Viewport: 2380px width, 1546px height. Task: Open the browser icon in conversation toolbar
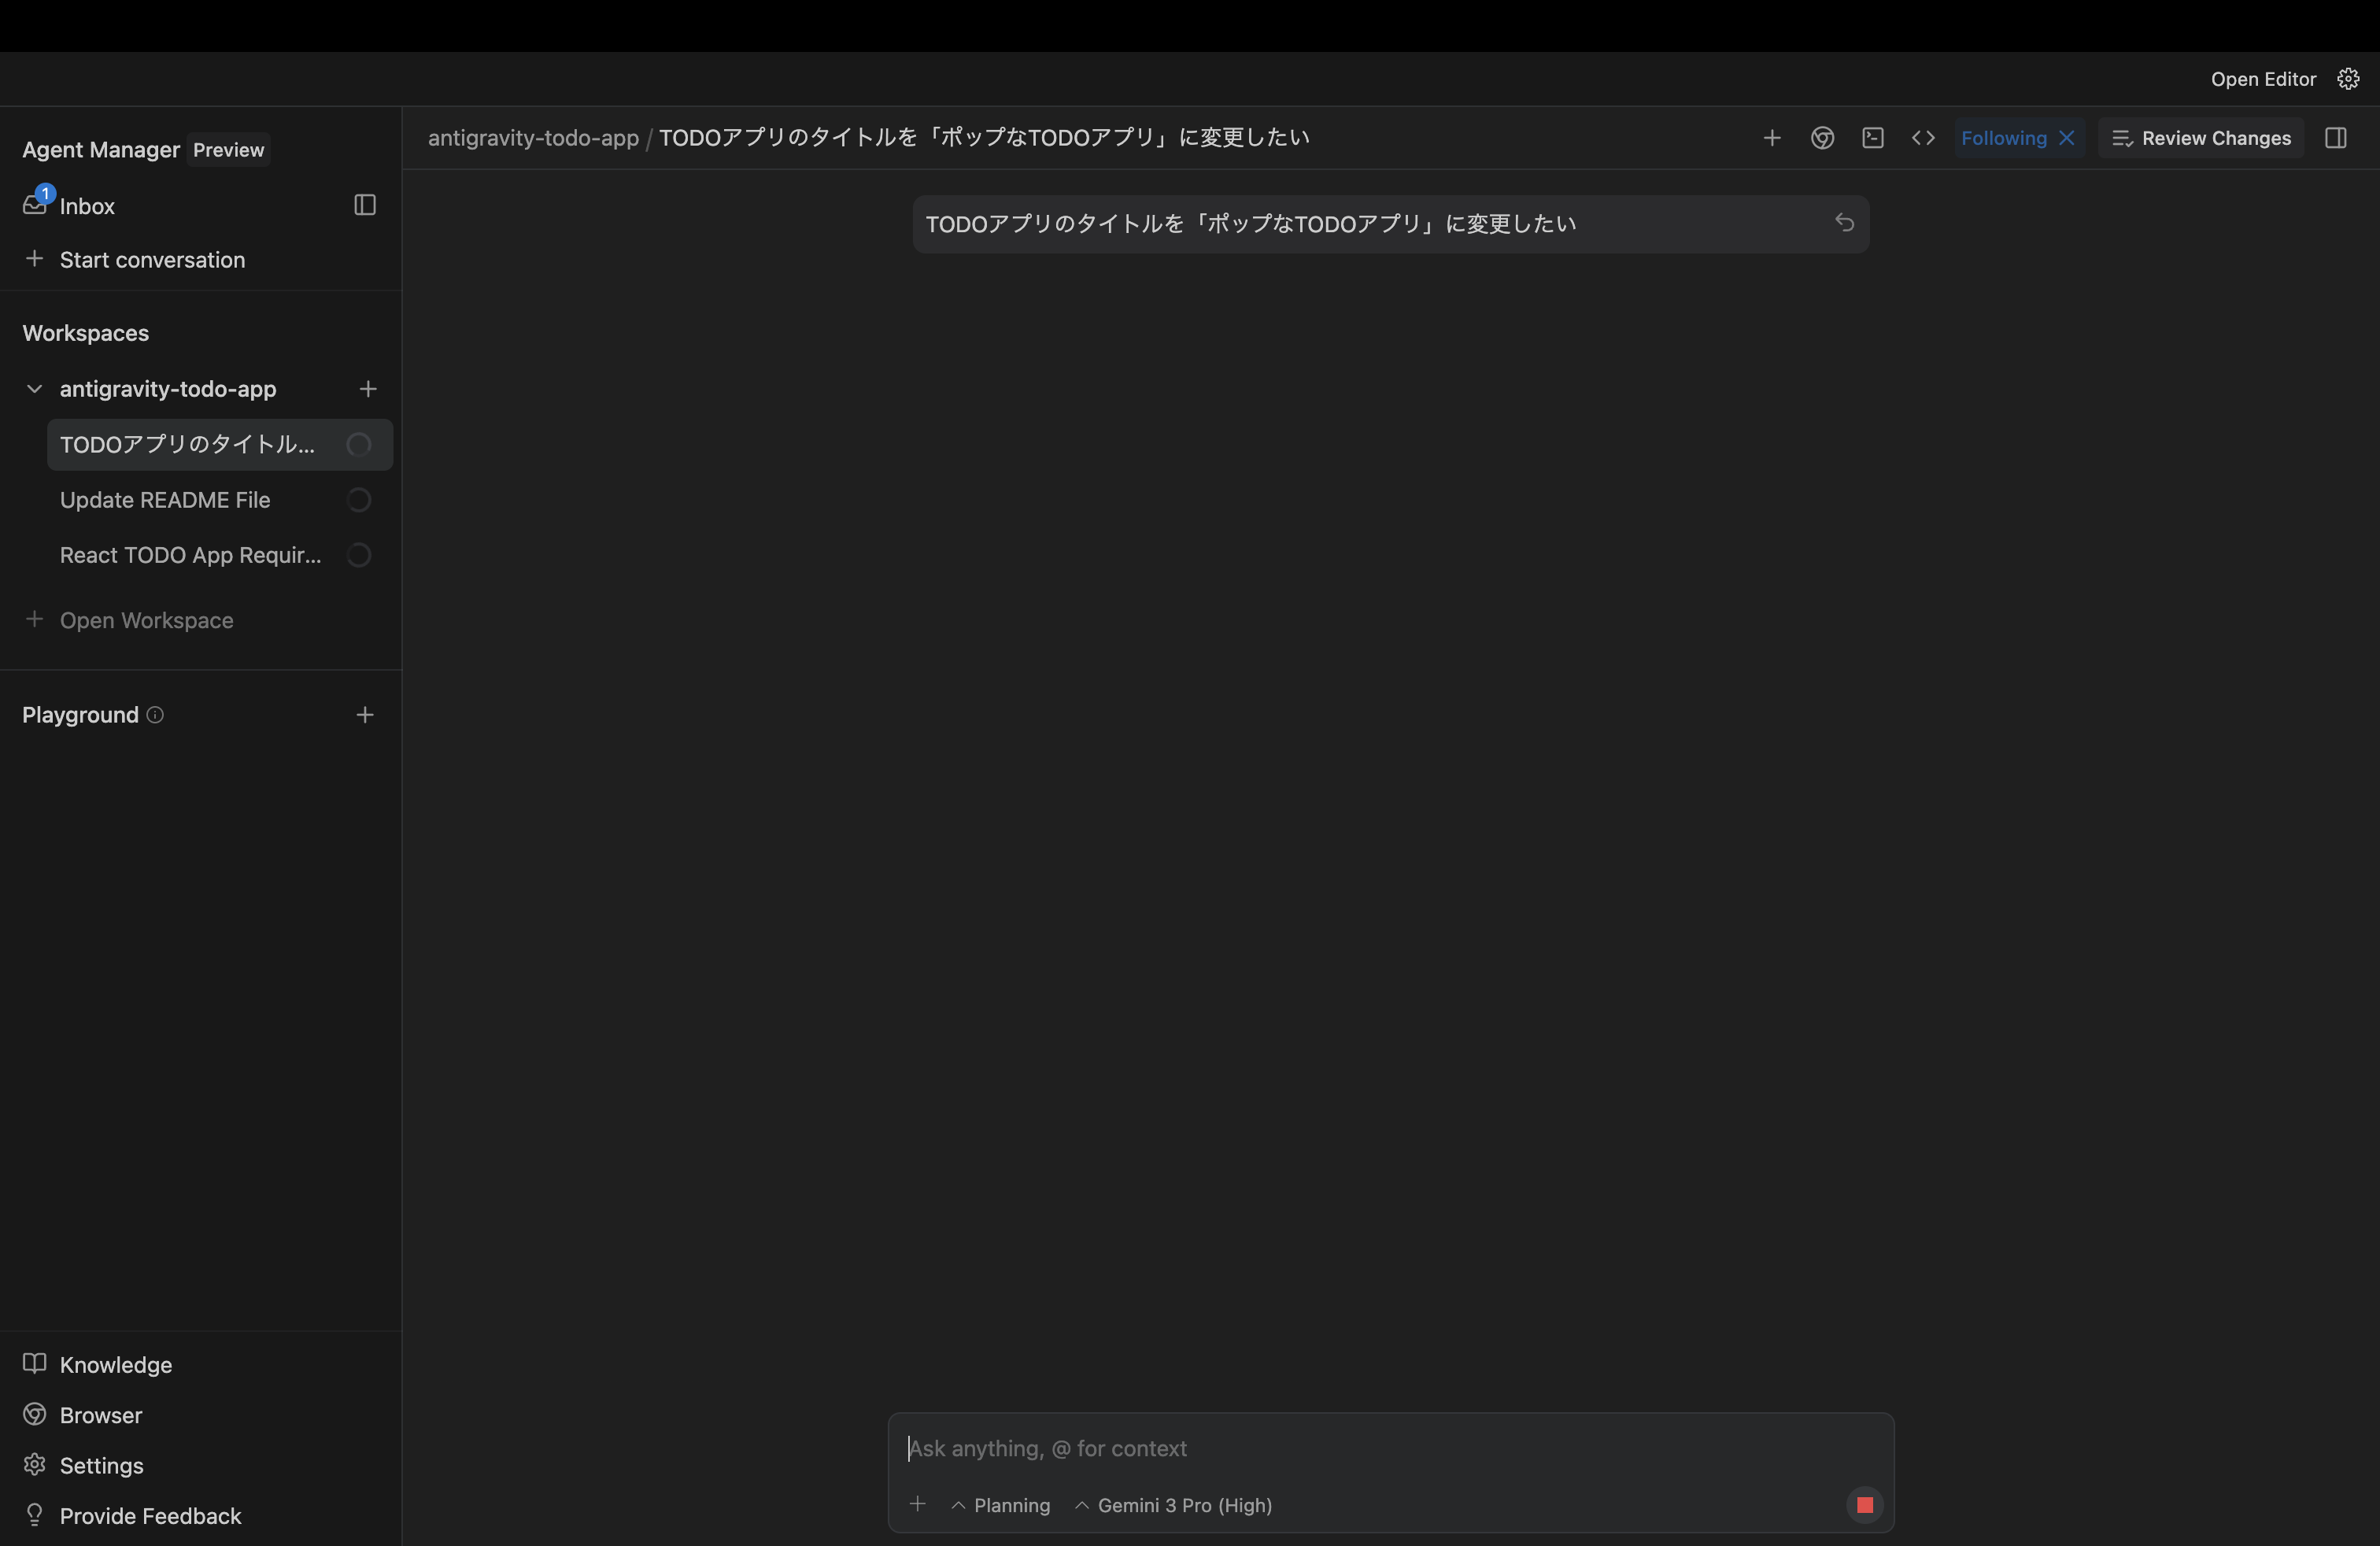click(1822, 138)
